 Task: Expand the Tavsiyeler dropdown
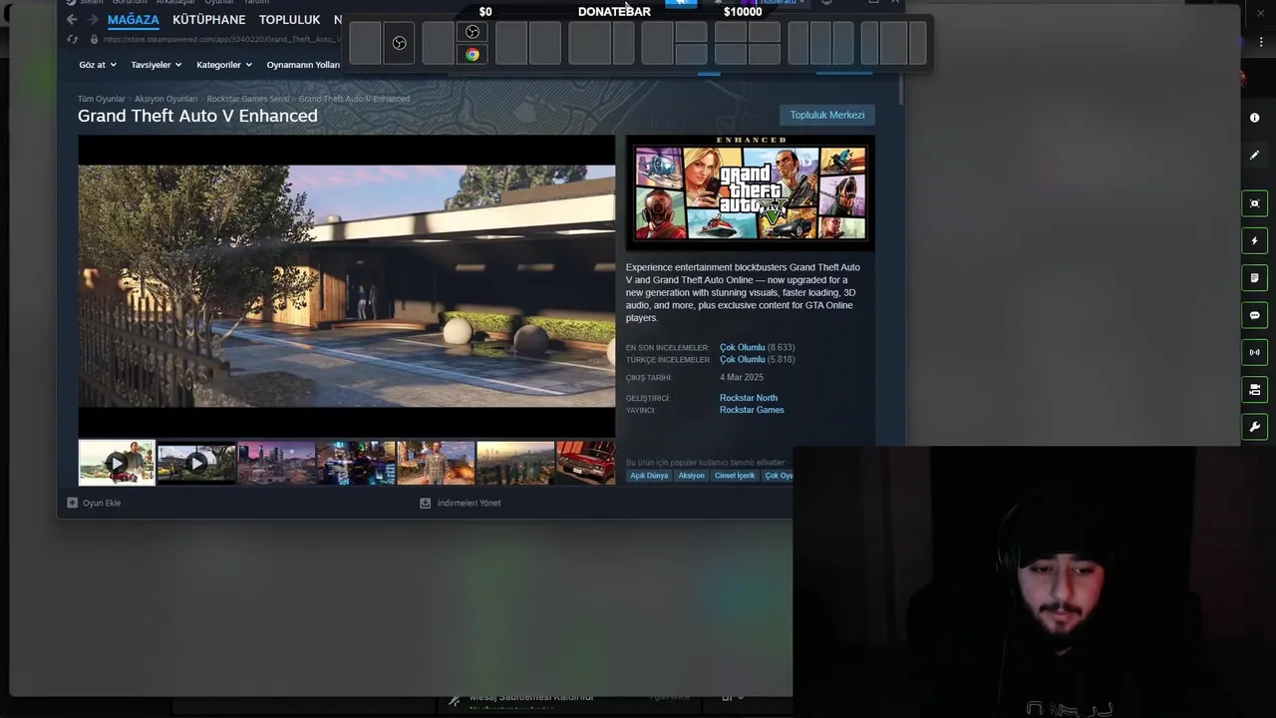click(x=157, y=65)
